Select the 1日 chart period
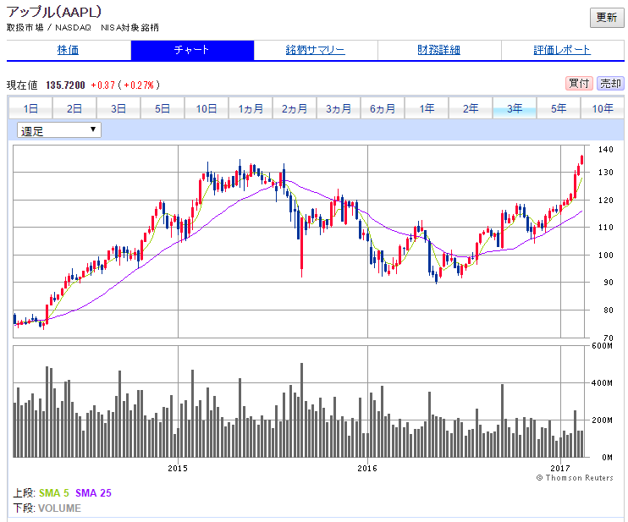The image size is (628, 522). (30, 108)
